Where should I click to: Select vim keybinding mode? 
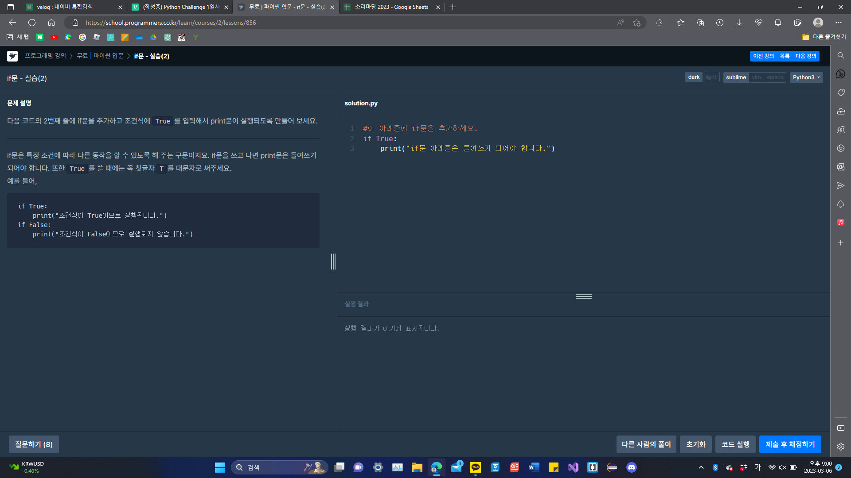[x=756, y=77]
